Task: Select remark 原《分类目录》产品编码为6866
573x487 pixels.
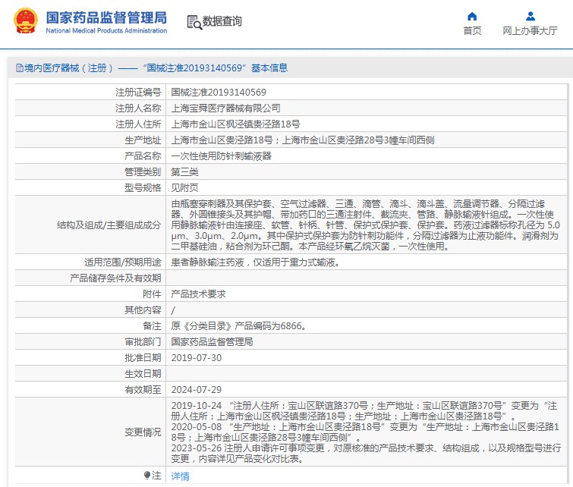Action: [x=238, y=326]
